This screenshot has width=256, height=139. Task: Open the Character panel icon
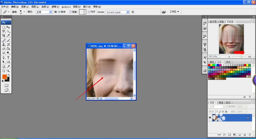point(205,58)
